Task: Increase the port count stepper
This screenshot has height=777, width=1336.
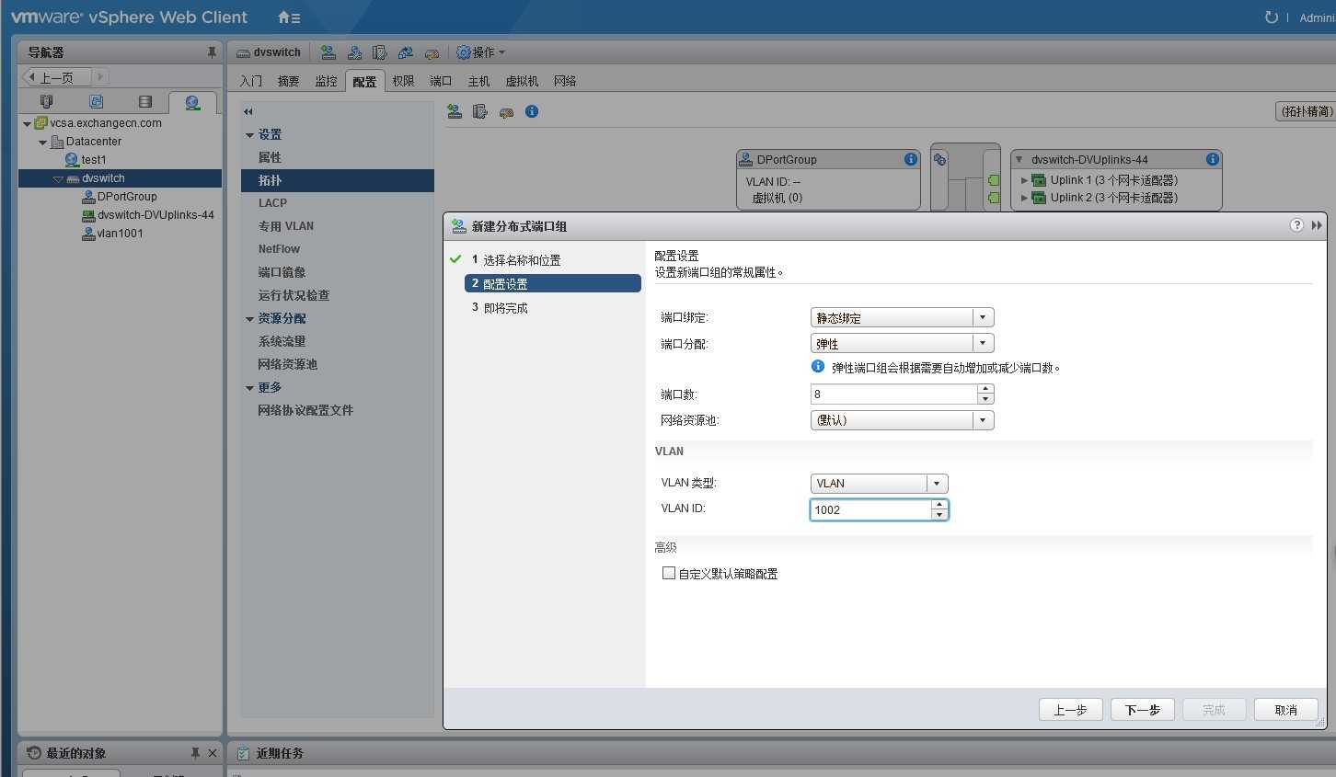Action: click(985, 389)
